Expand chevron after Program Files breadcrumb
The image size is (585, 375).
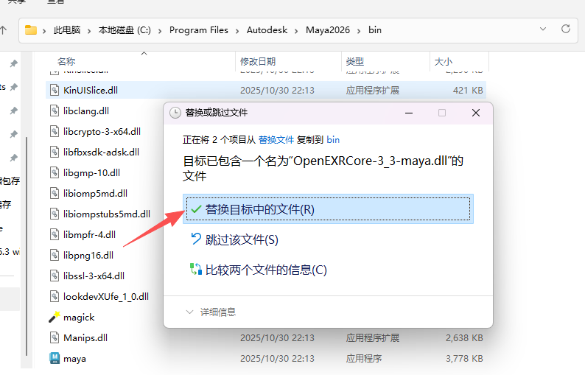(237, 31)
